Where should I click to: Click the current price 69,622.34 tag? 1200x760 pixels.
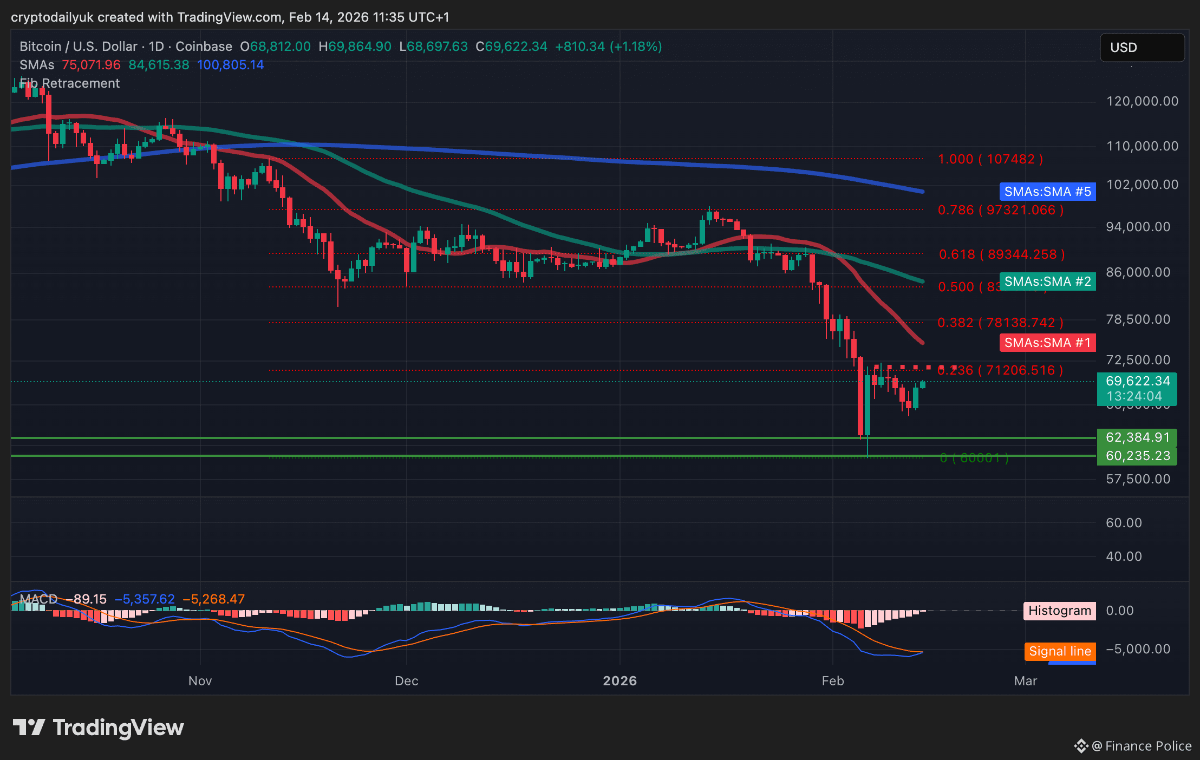(1137, 381)
